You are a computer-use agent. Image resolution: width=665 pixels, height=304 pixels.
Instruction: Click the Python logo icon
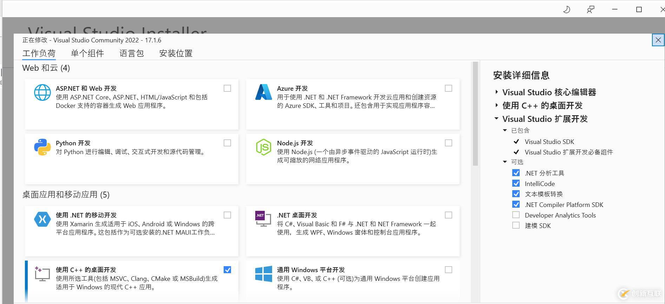click(42, 147)
